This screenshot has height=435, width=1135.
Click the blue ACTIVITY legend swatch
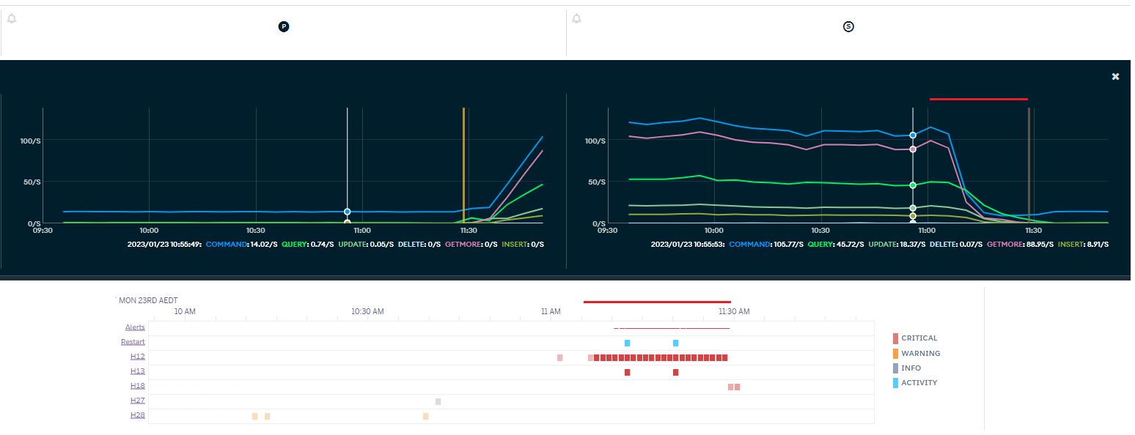click(x=895, y=383)
